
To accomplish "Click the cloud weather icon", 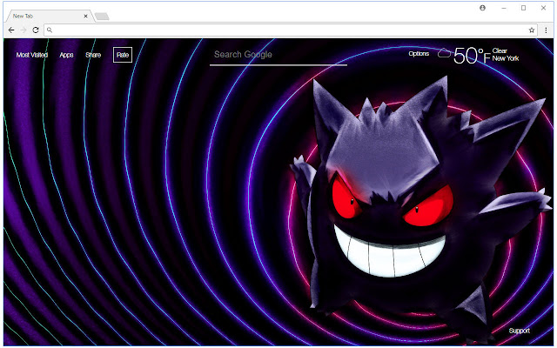I will click(444, 54).
